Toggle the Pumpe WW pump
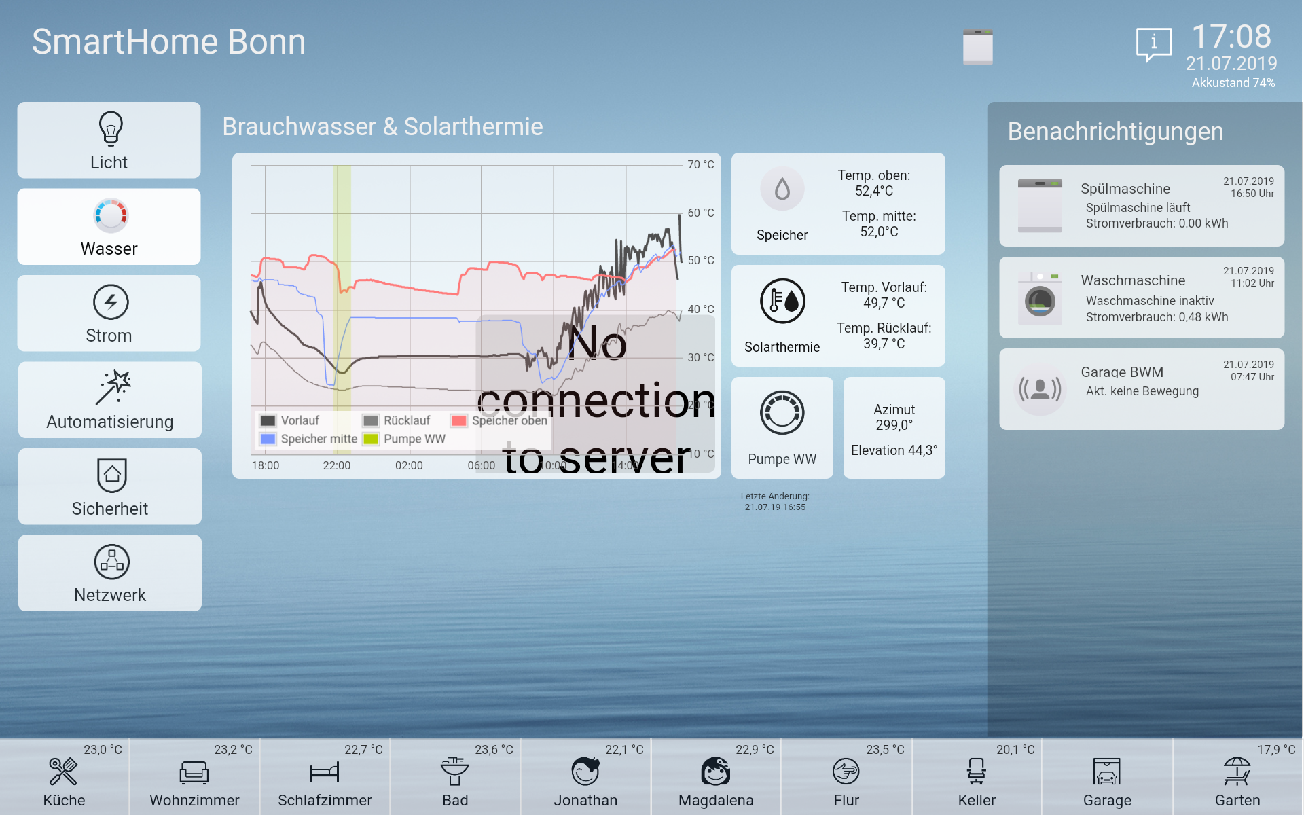The width and height of the screenshot is (1304, 815). pos(782,413)
